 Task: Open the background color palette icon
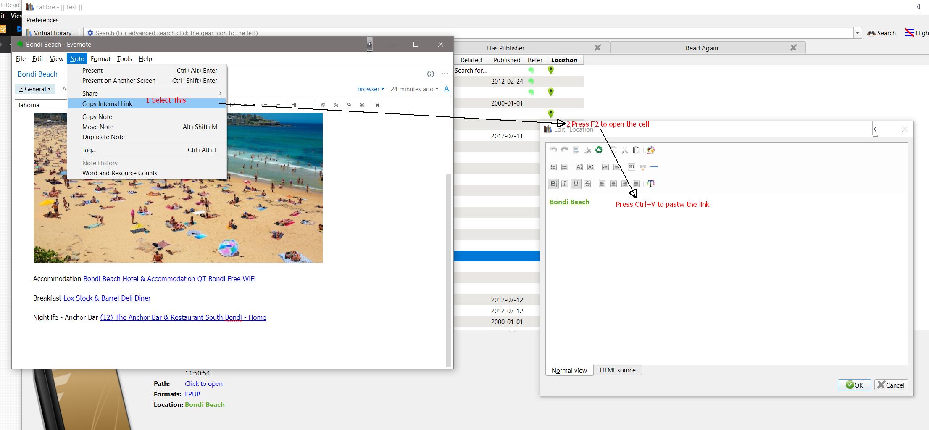point(651,150)
